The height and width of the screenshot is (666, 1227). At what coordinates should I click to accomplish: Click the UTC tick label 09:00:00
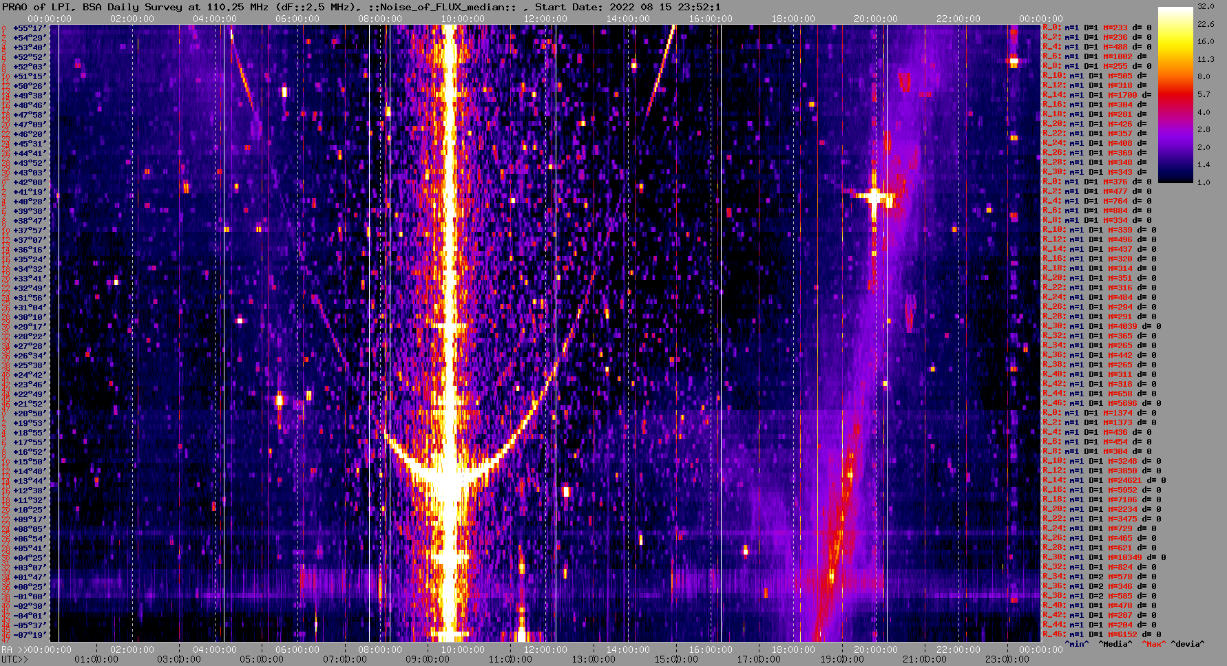[428, 659]
